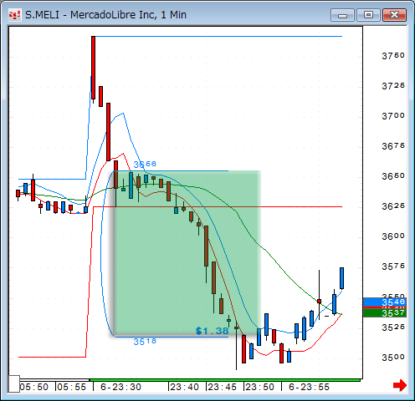Click the red scroll-right arrow
415x401 pixels.
(x=400, y=385)
